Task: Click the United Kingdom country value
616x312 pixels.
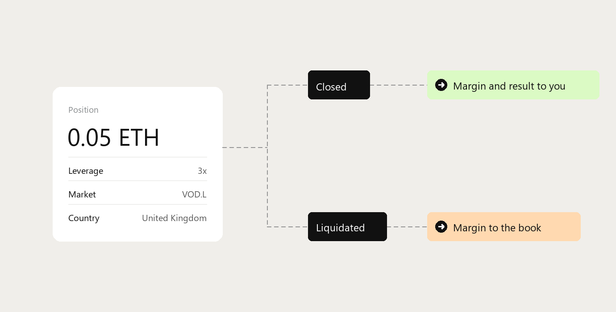Action: point(174,218)
